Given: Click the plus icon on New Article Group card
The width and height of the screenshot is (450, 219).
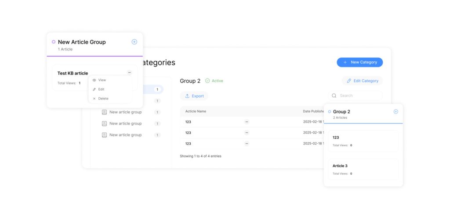Looking at the screenshot, I should (x=134, y=42).
